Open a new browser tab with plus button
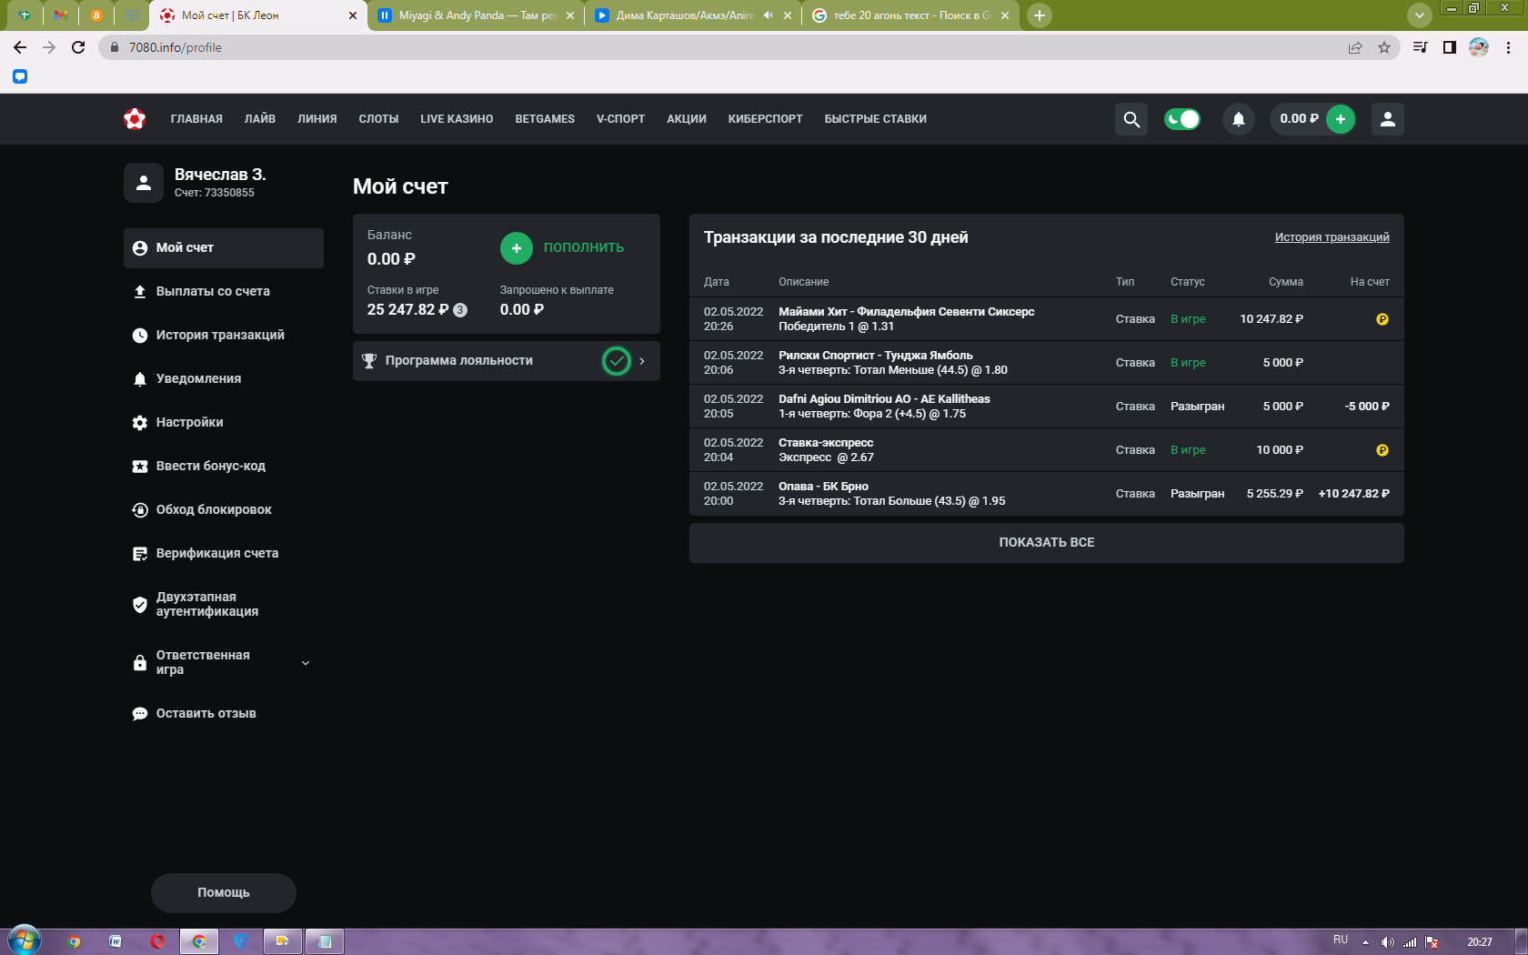 (1040, 15)
